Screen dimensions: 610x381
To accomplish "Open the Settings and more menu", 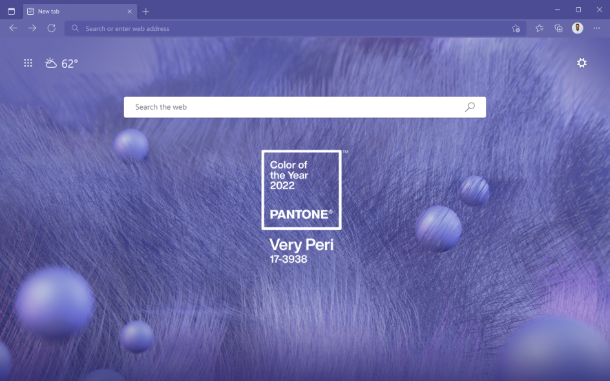I will (x=596, y=28).
